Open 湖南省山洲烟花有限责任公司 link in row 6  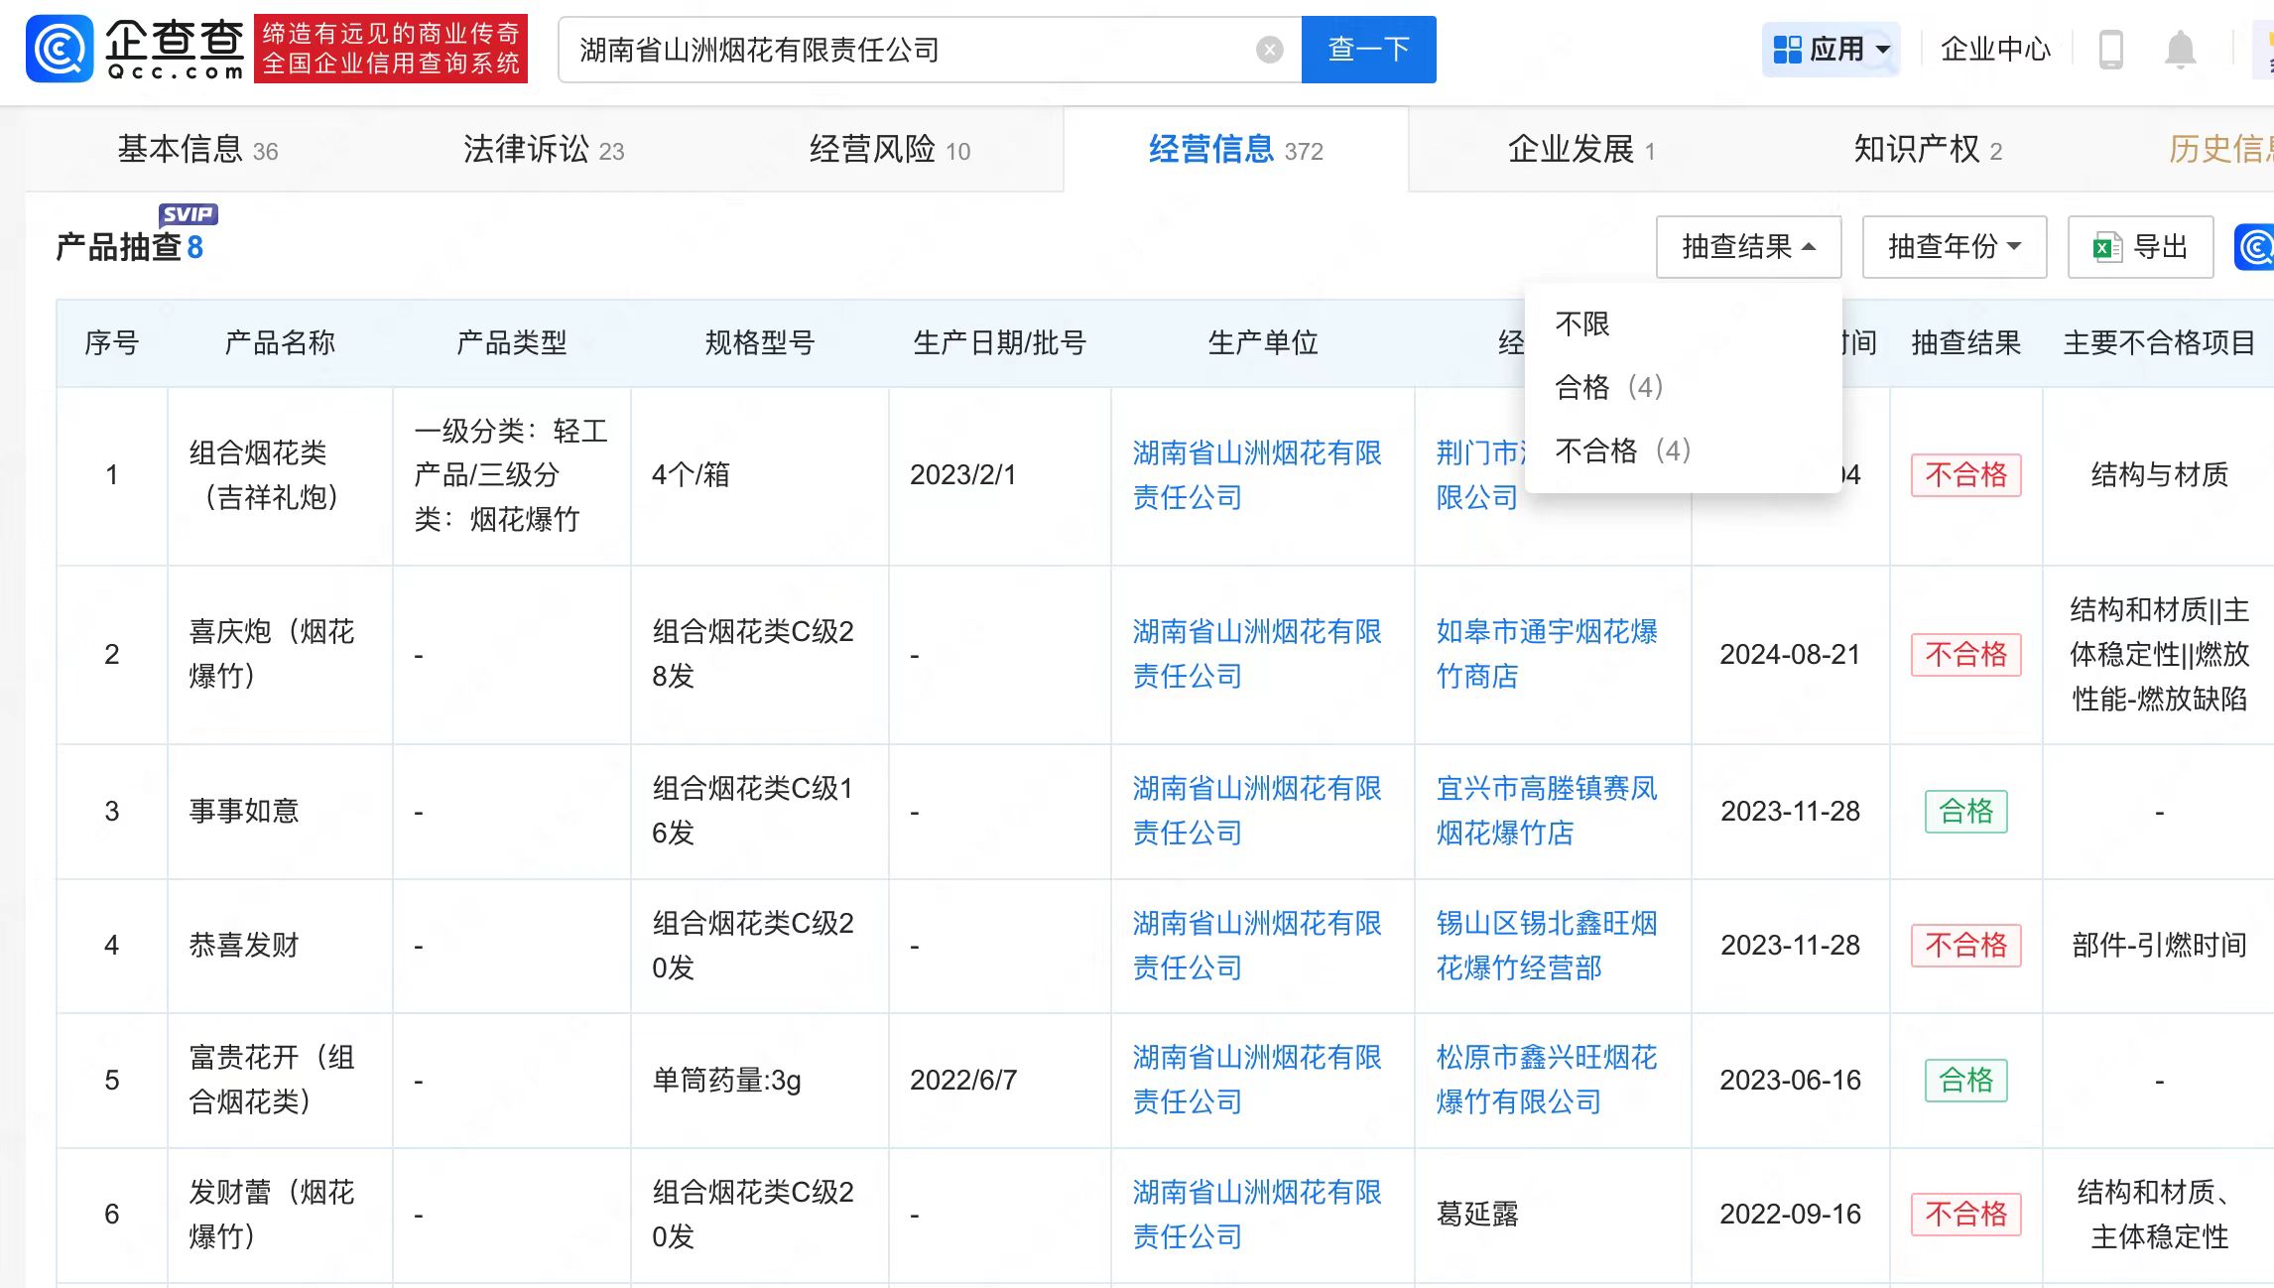[x=1257, y=1215]
